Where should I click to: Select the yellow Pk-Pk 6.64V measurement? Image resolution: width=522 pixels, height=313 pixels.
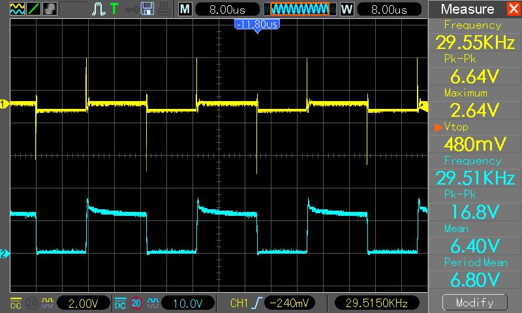(474, 68)
